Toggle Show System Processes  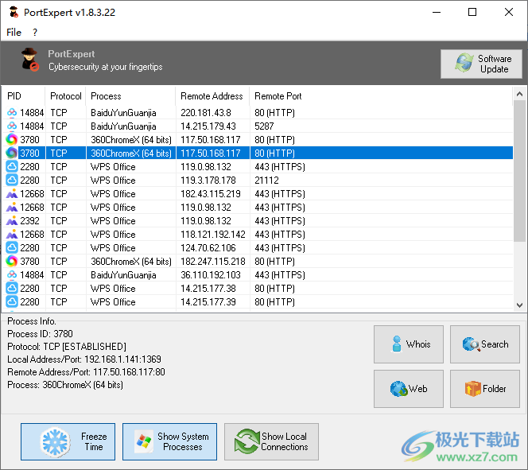169,441
